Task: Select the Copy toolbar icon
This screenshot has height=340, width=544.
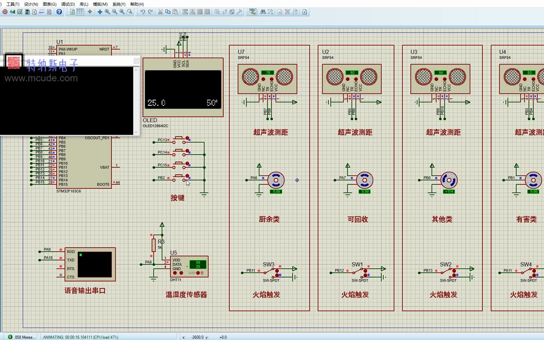Action: 167,12
